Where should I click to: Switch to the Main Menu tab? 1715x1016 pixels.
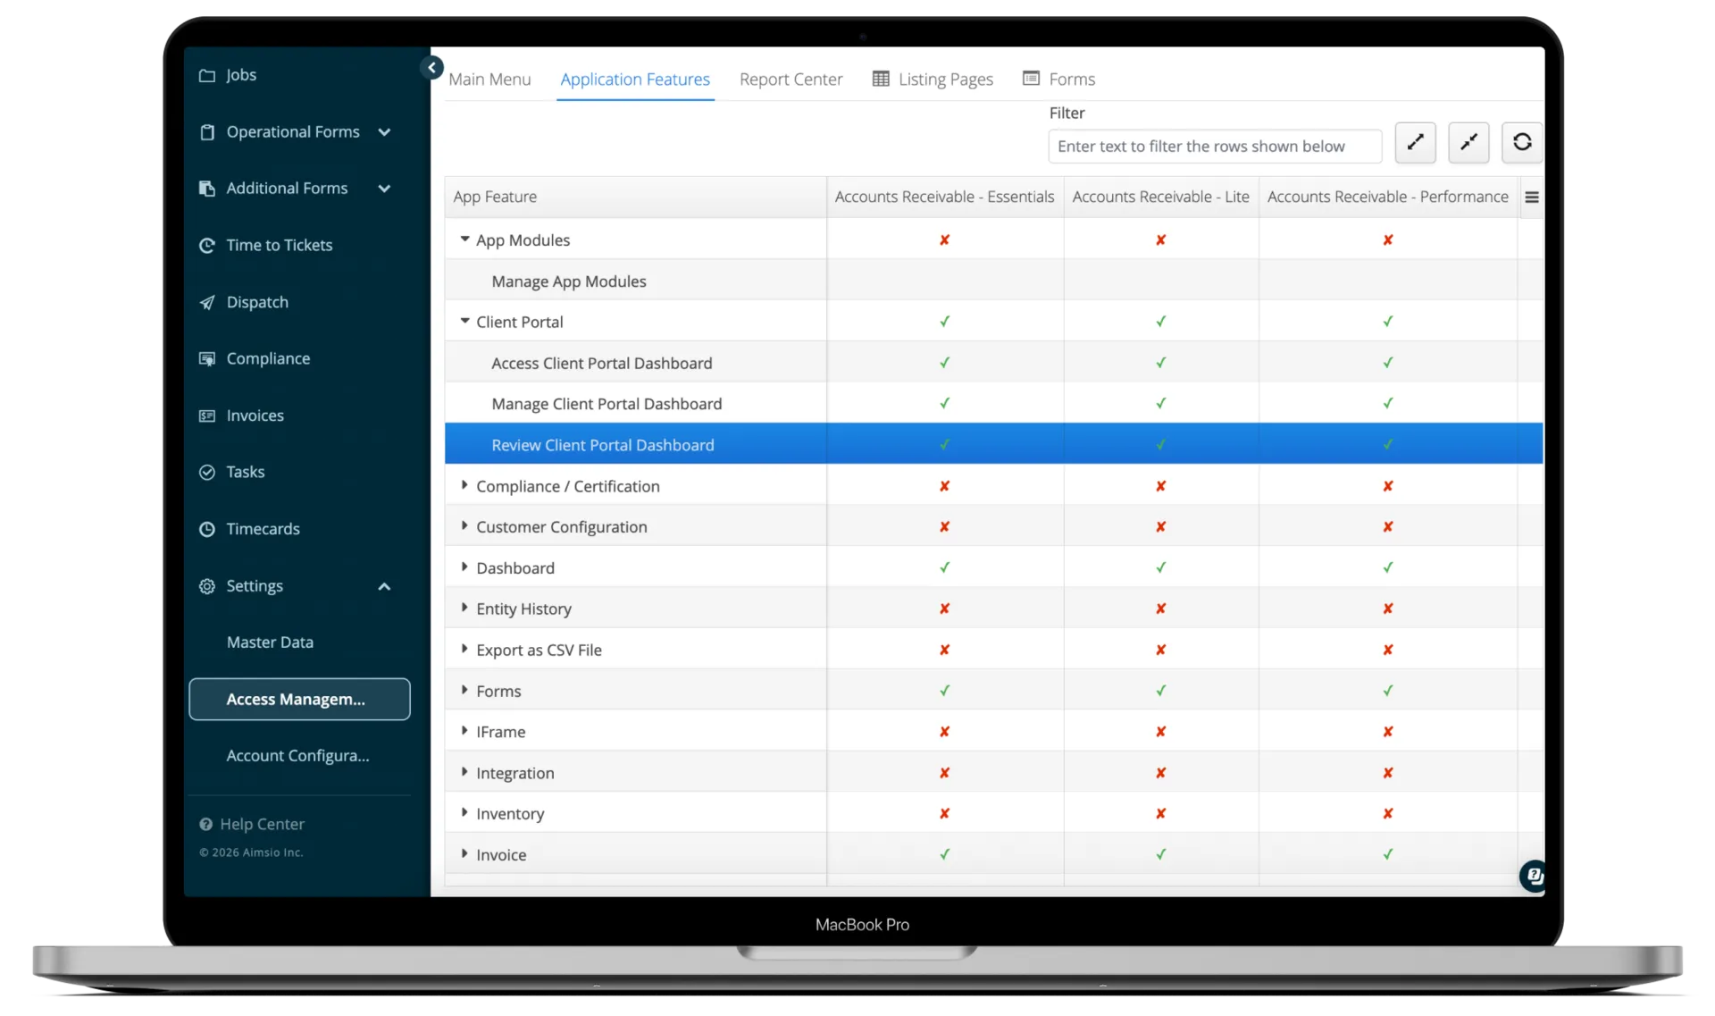(489, 80)
